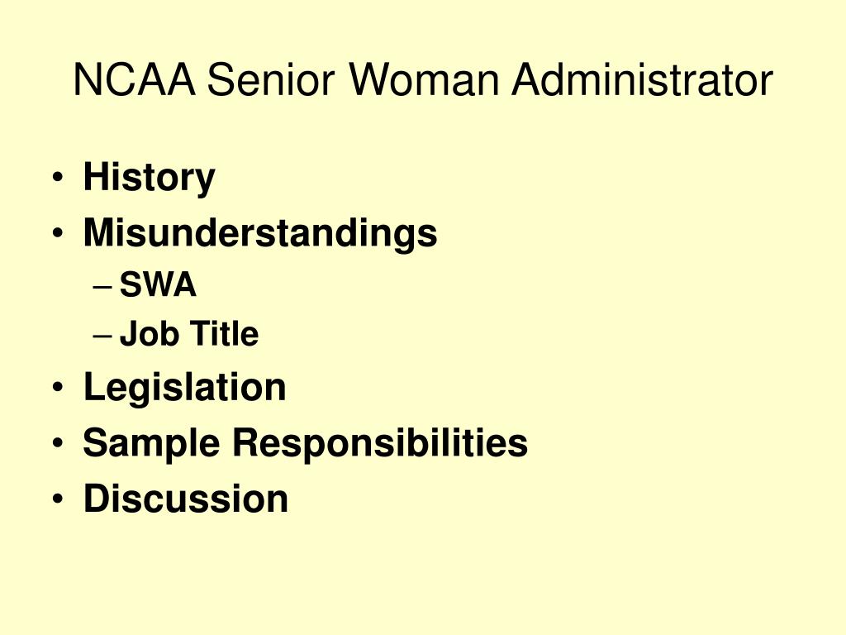Select the Discussion bullet text
The image size is (846, 635).
186,498
